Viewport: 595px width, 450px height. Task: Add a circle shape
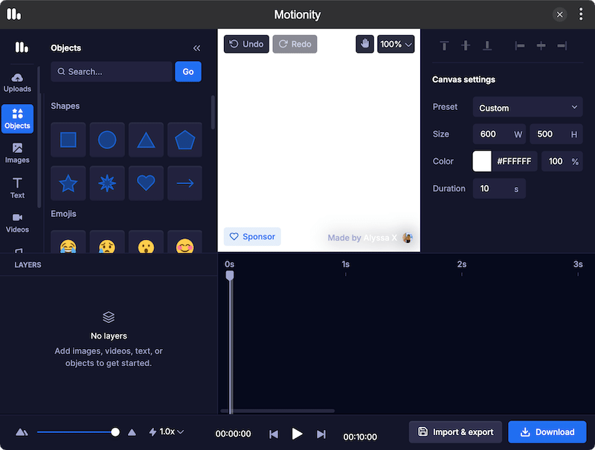[x=107, y=140]
